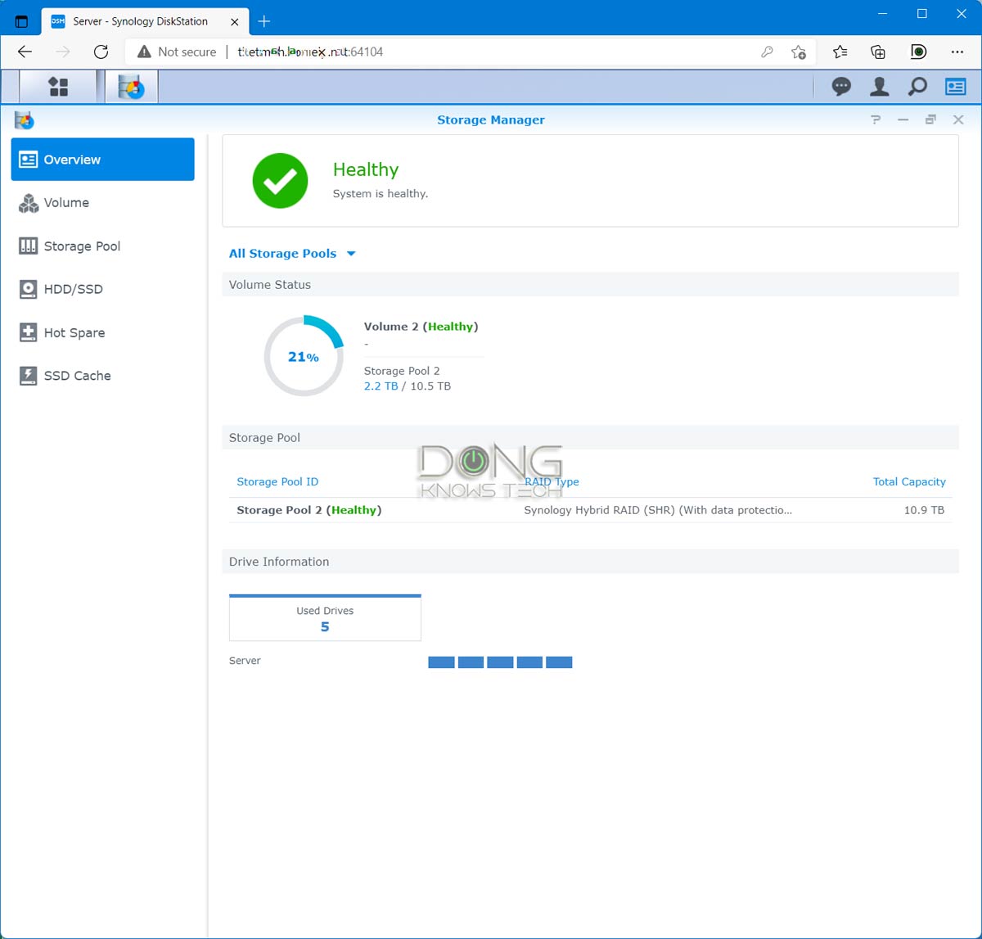Select the Overview tab in sidebar

pyautogui.click(x=102, y=160)
